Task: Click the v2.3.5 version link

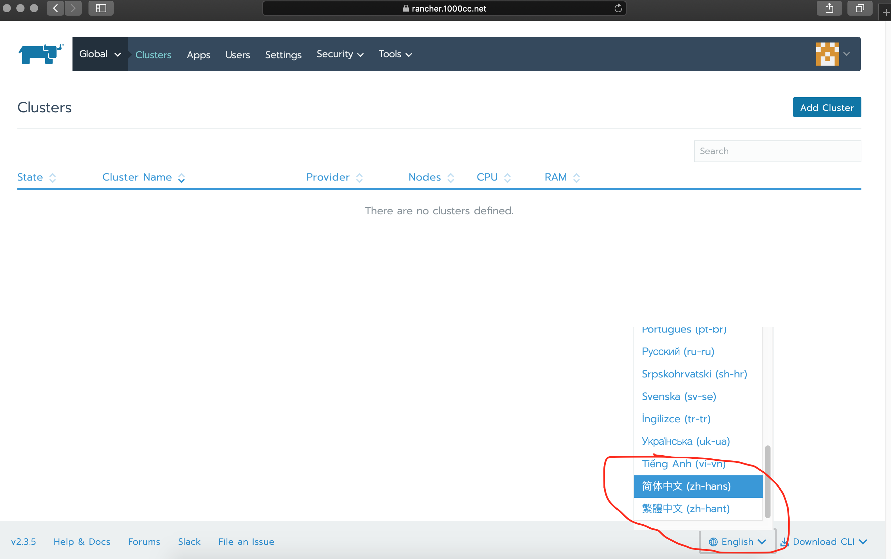Action: [x=23, y=542]
